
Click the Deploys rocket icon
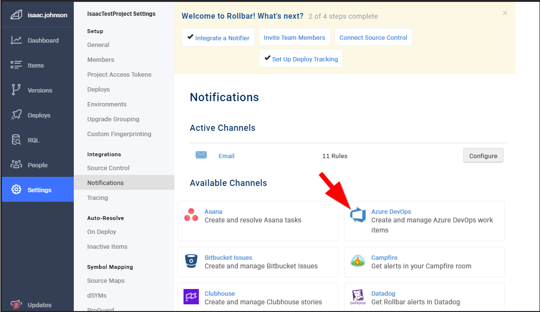click(x=16, y=115)
